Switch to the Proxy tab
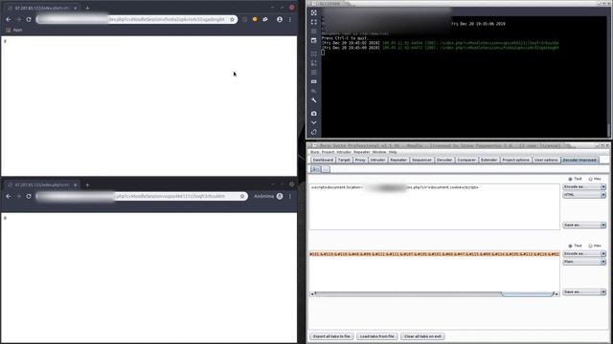613x344 pixels. click(x=360, y=160)
